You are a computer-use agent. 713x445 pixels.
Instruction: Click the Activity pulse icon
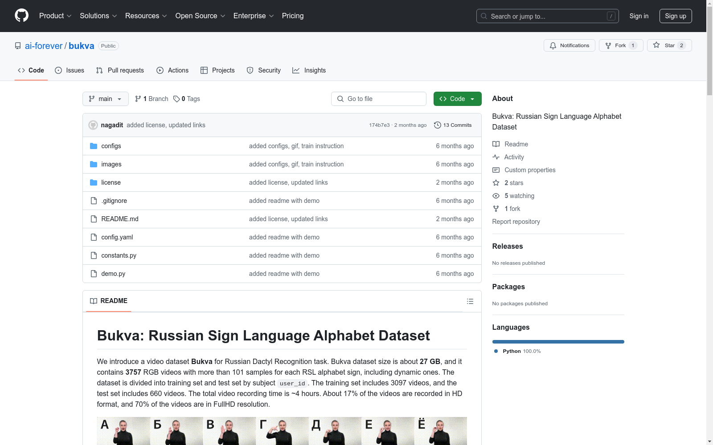[x=496, y=157]
